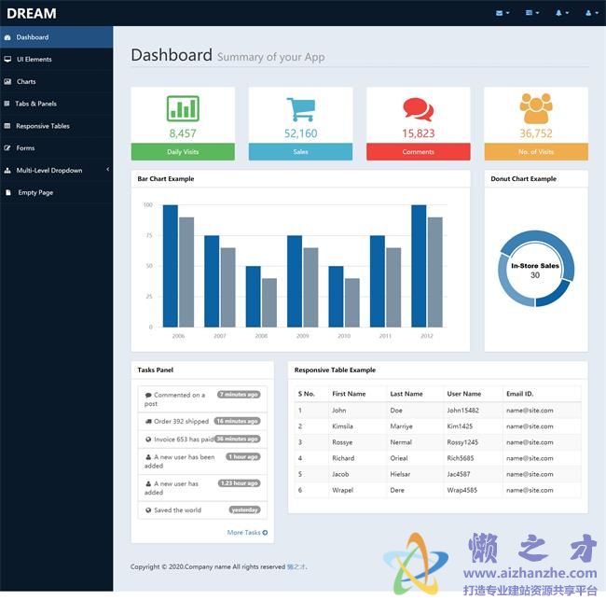The height and width of the screenshot is (600, 606).
Task: Open the envelope messages dropdown
Action: tap(503, 13)
